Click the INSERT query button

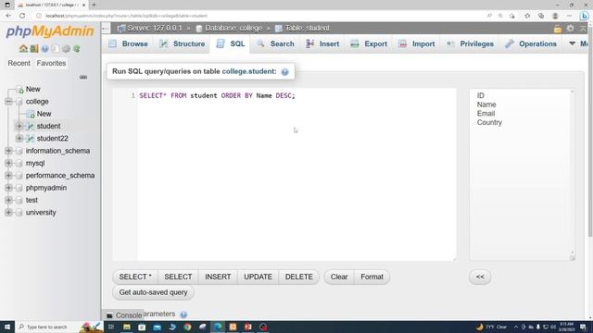[218, 277]
